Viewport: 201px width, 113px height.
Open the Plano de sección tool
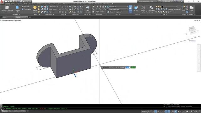[x=88, y=9]
